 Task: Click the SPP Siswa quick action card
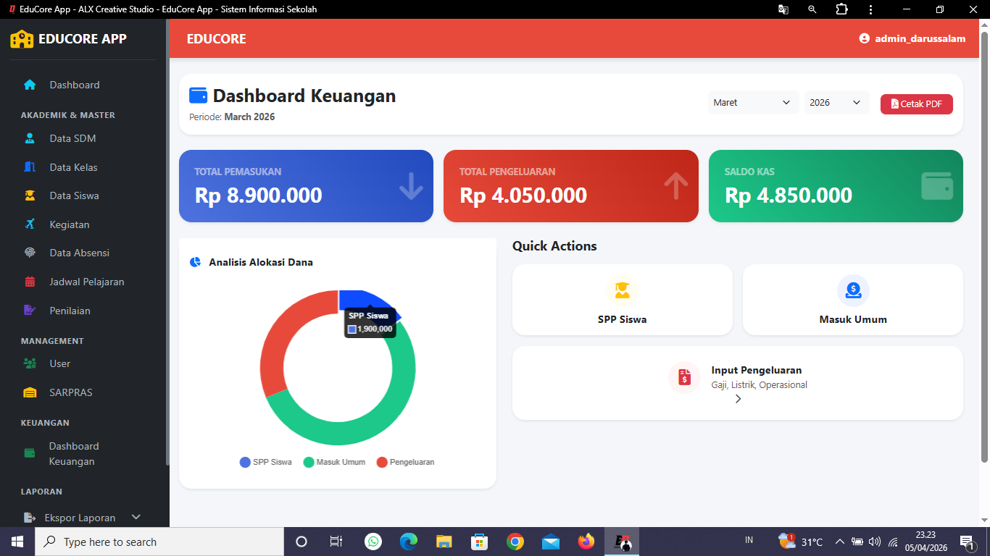pos(622,299)
